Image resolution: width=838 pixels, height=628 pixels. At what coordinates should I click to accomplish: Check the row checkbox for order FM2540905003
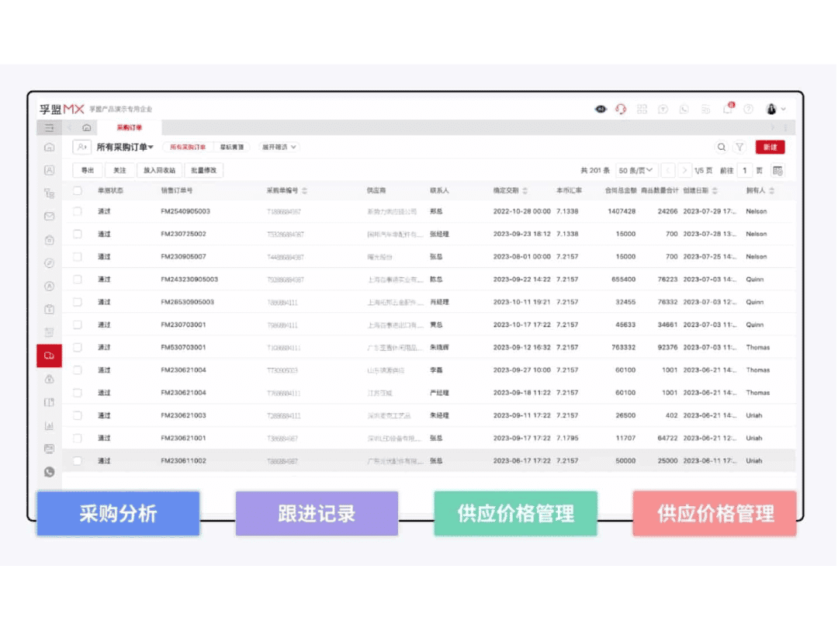pos(77,211)
